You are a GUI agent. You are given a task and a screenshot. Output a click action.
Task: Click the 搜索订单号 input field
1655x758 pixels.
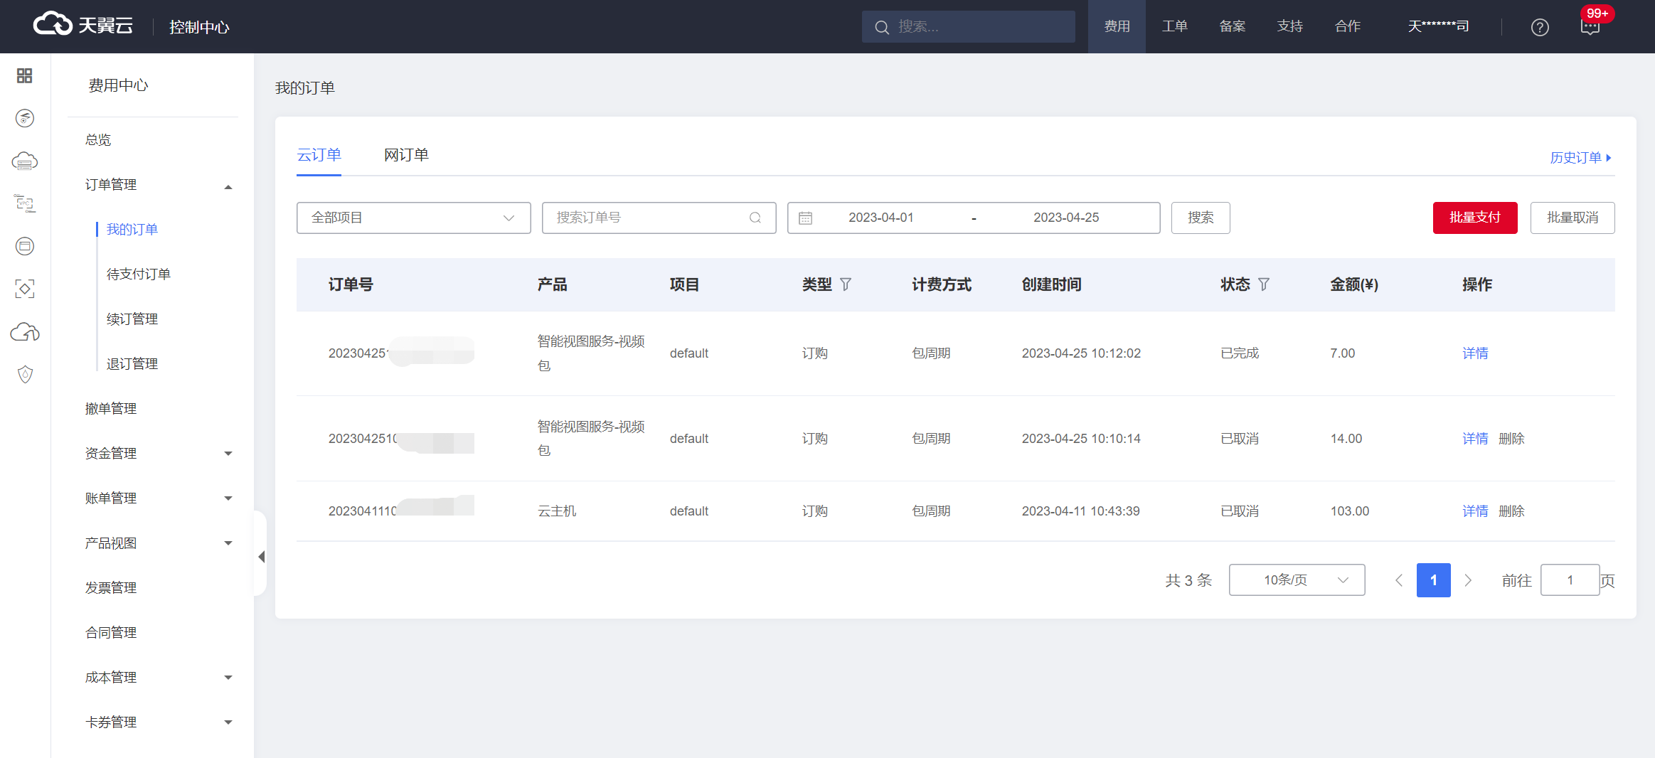651,218
